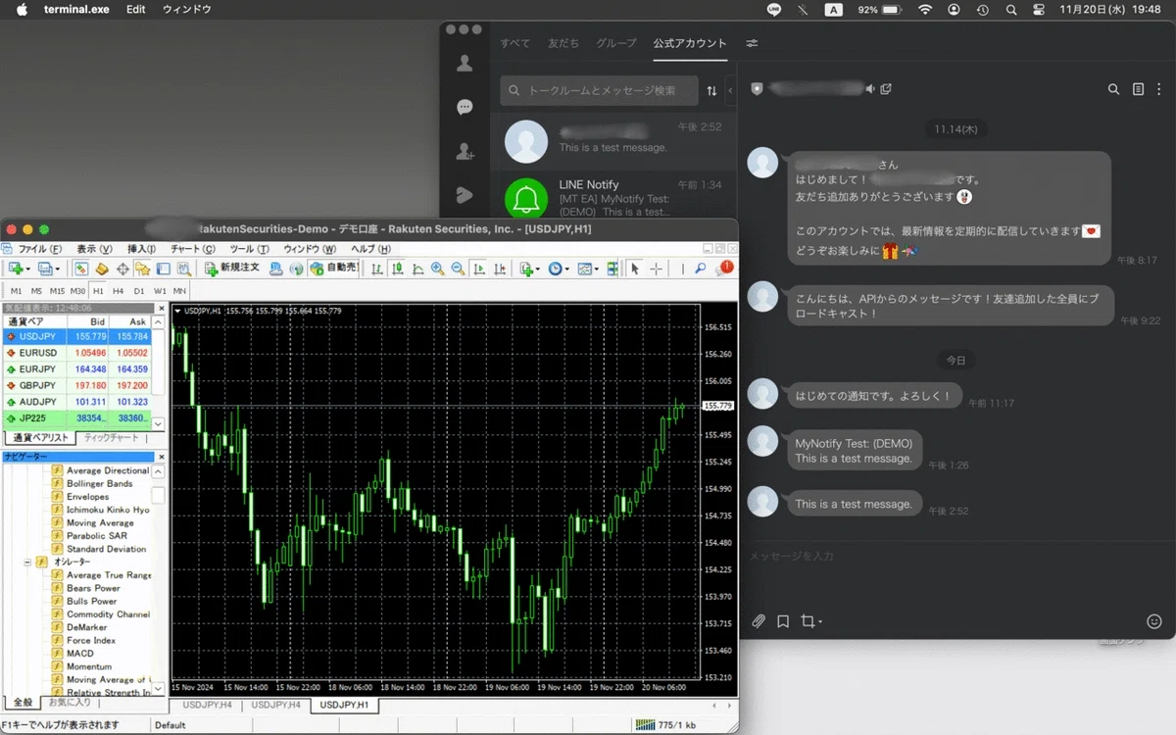Open the Profiles toolbar icon
The width and height of the screenshot is (1176, 735).
pyautogui.click(x=46, y=269)
